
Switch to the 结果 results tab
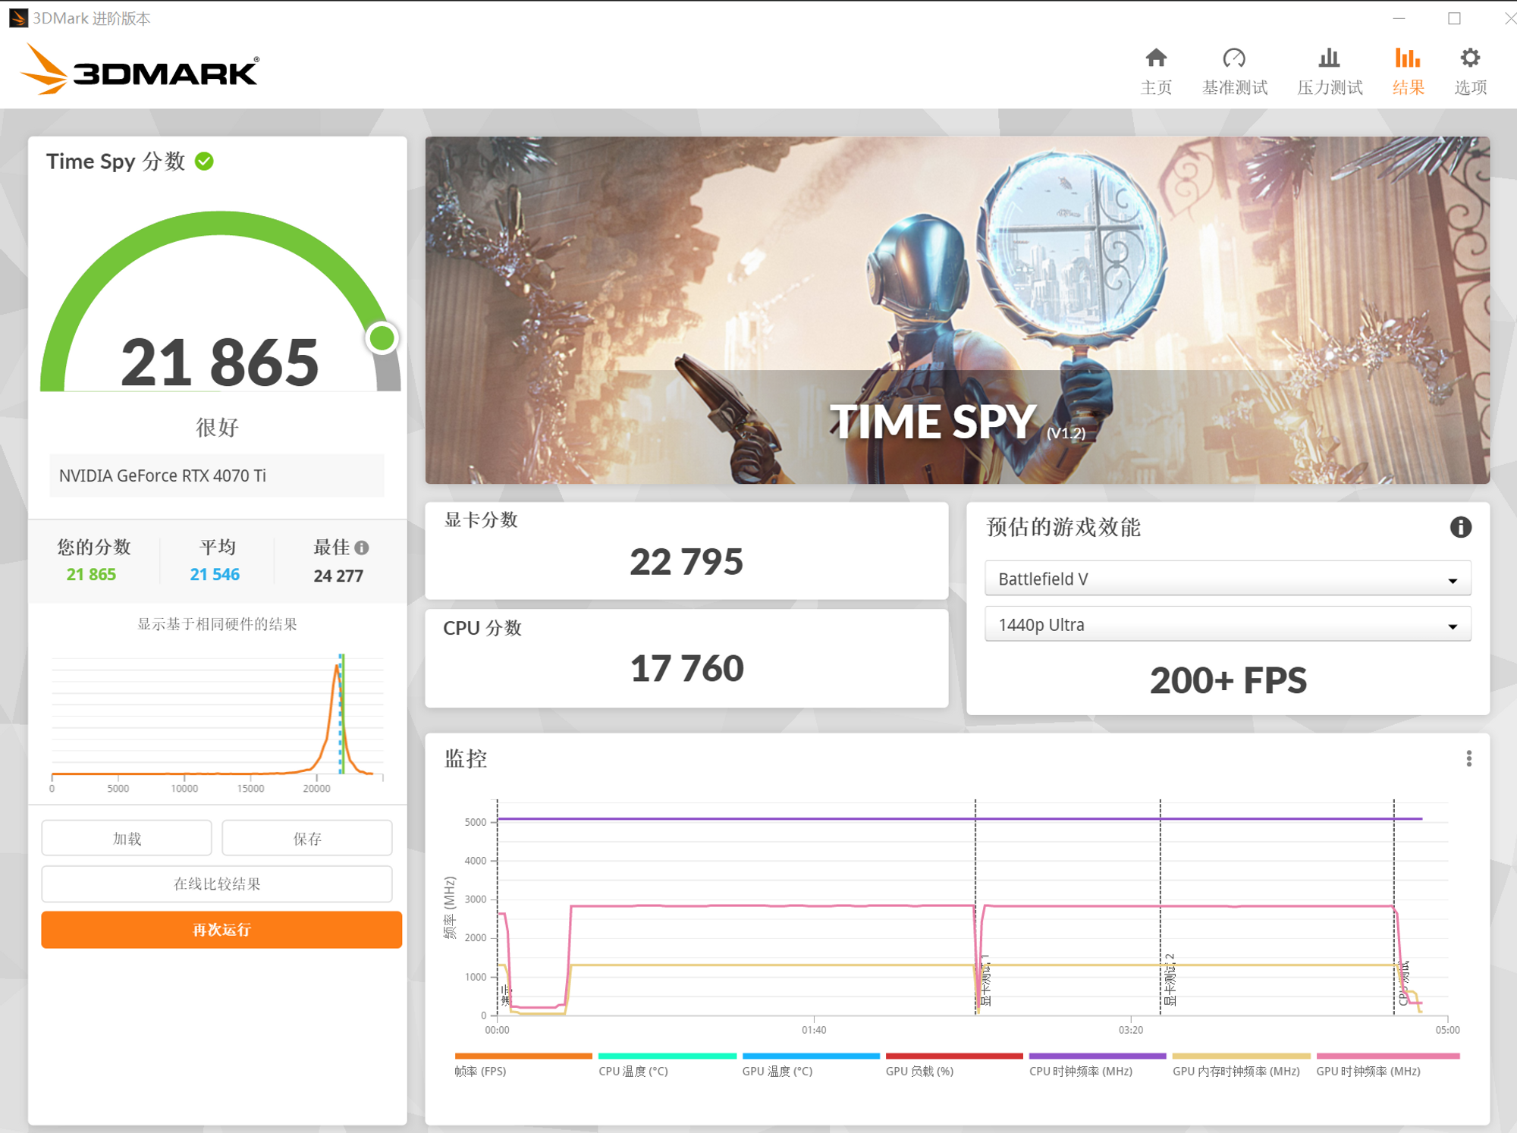1407,68
